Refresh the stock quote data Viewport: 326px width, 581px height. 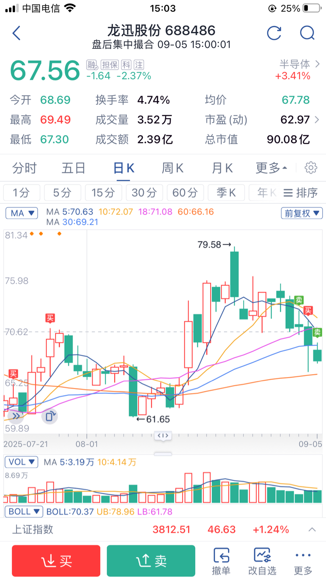point(274,33)
